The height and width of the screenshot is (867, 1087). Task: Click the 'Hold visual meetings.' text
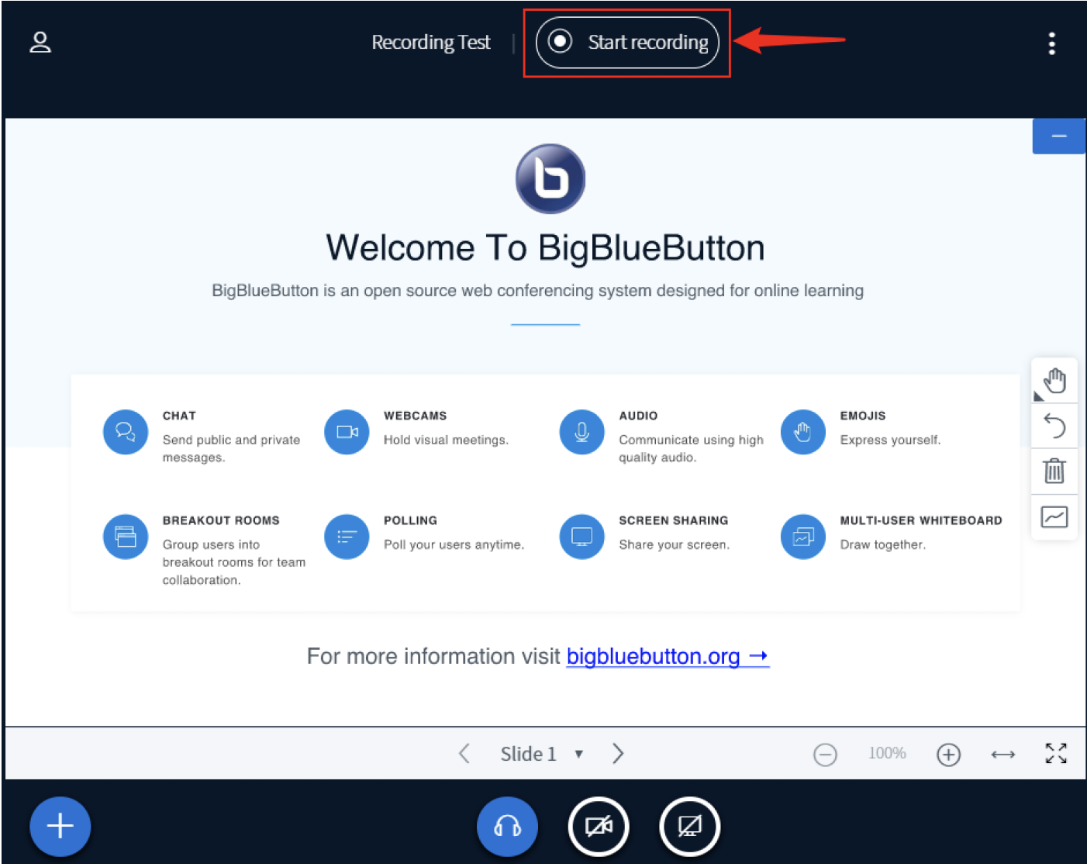[446, 440]
